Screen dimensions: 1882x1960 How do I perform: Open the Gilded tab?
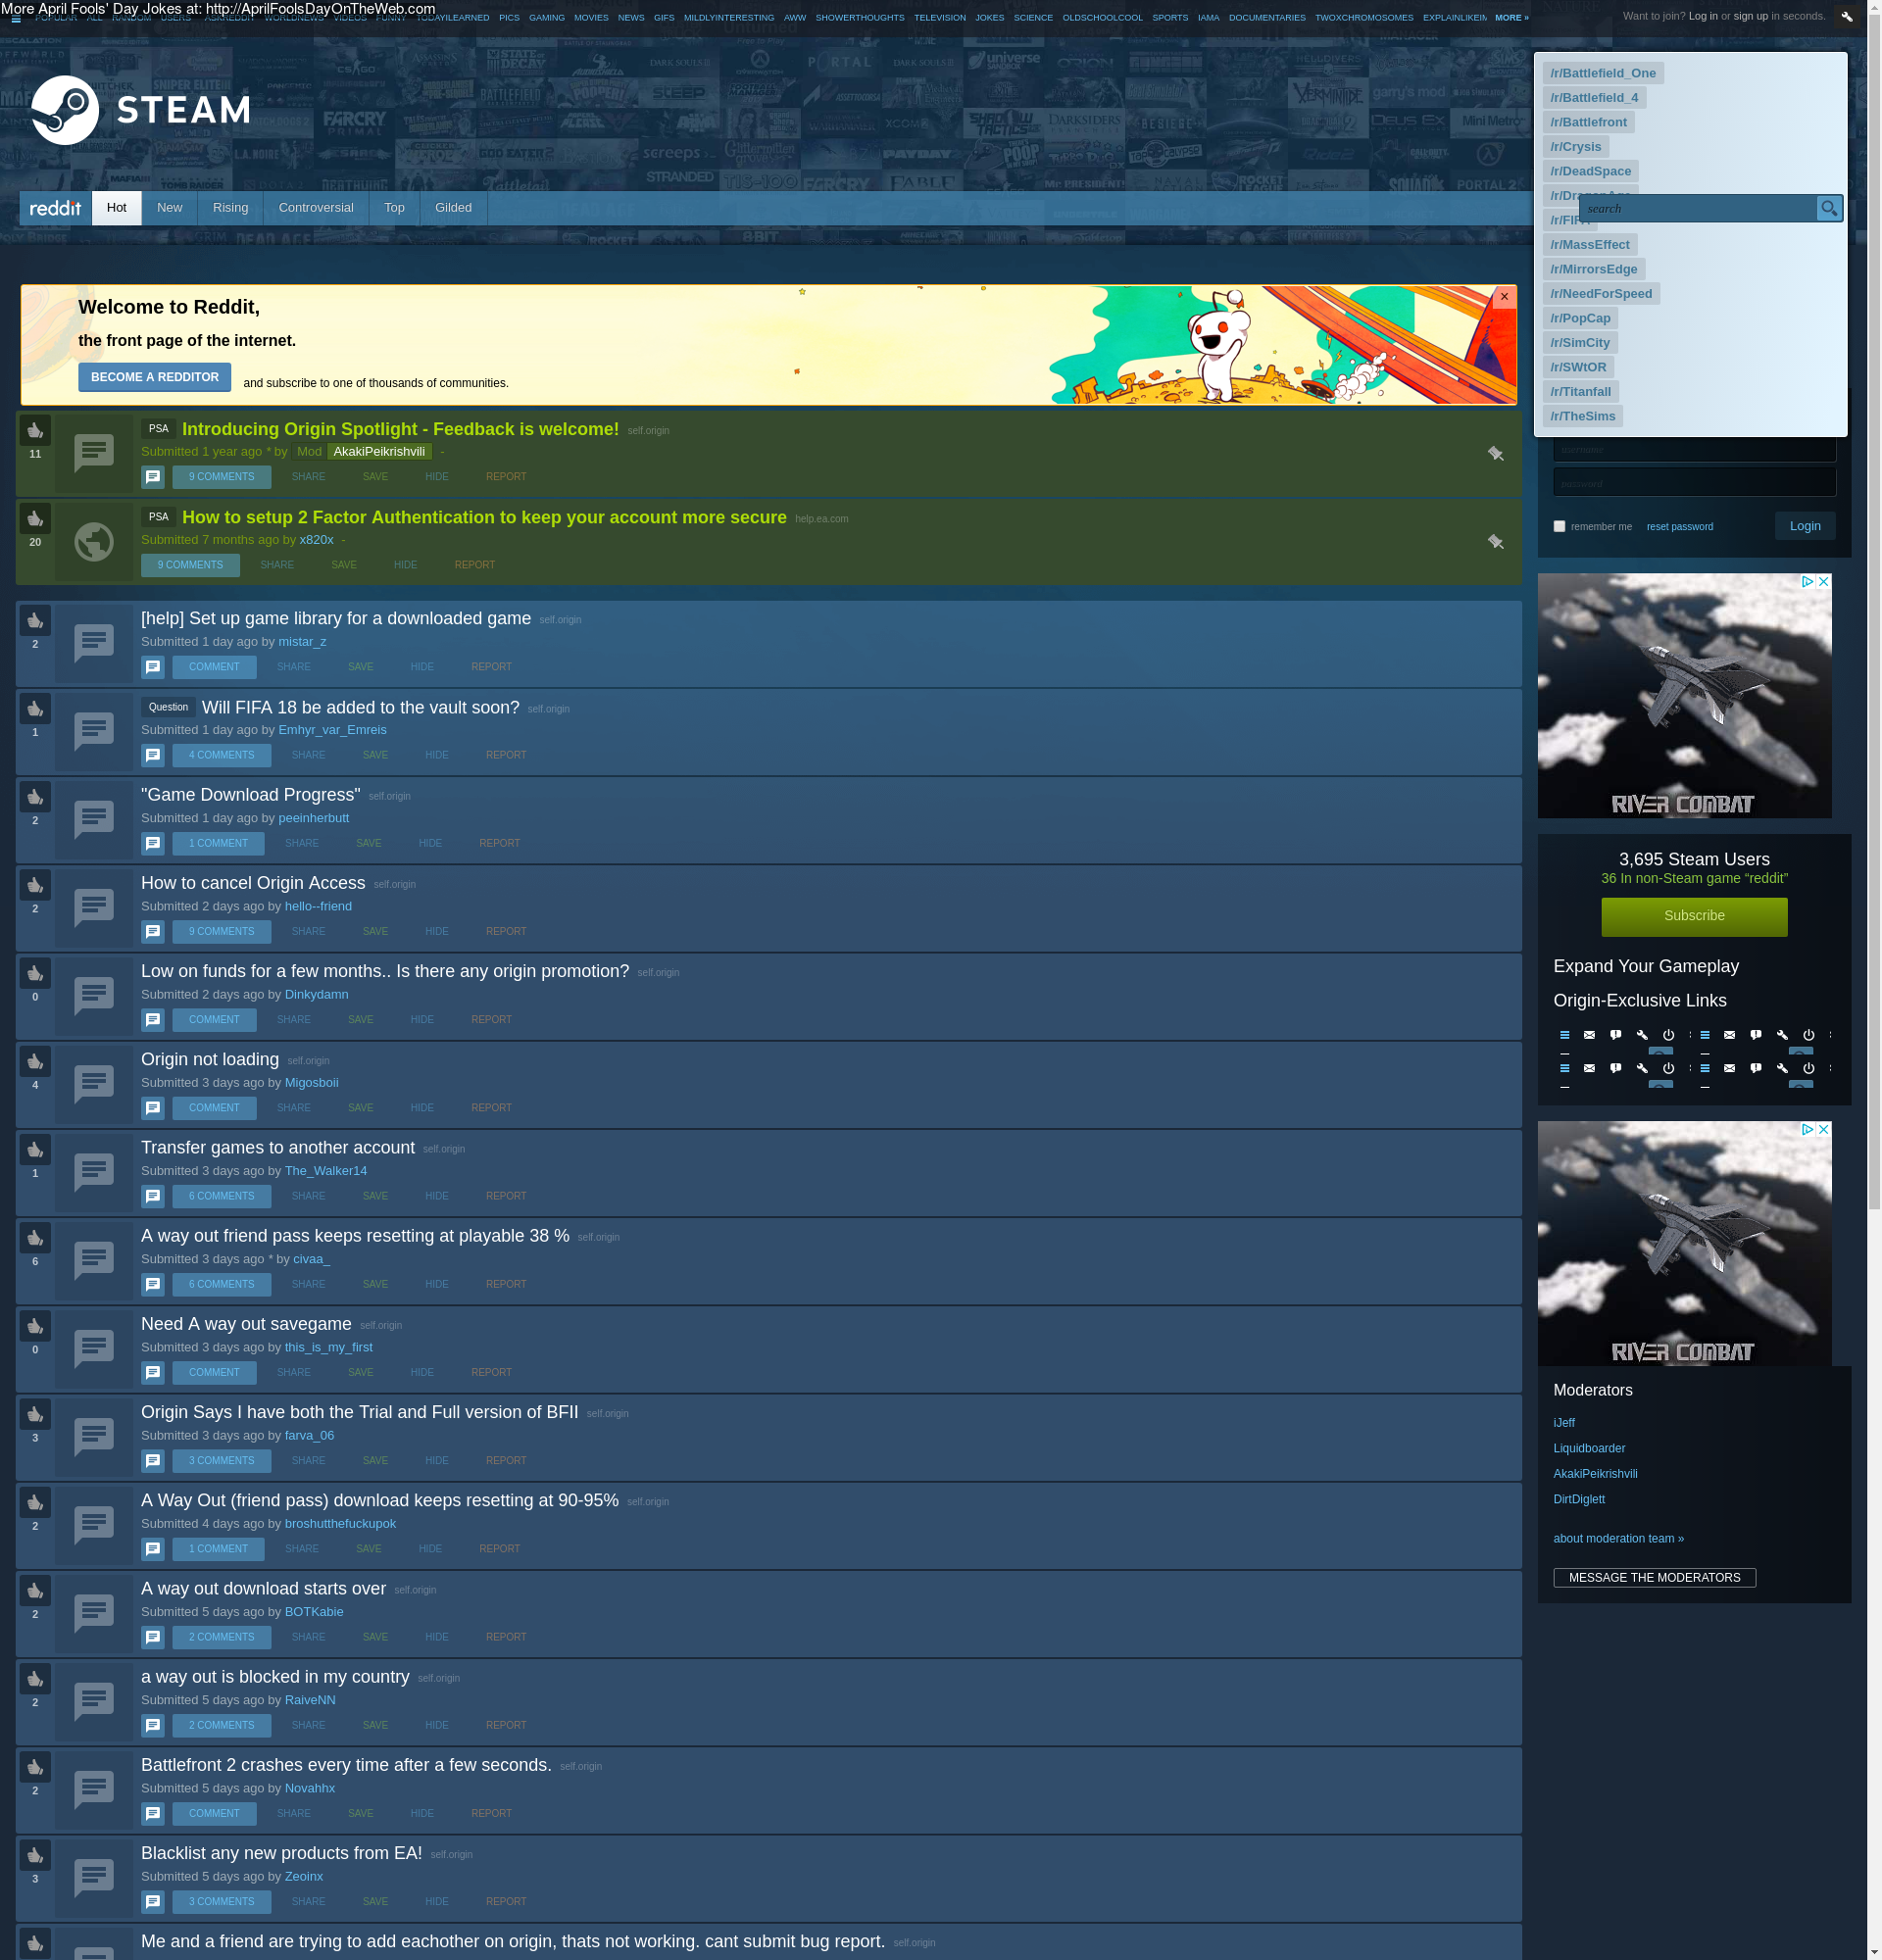click(453, 208)
